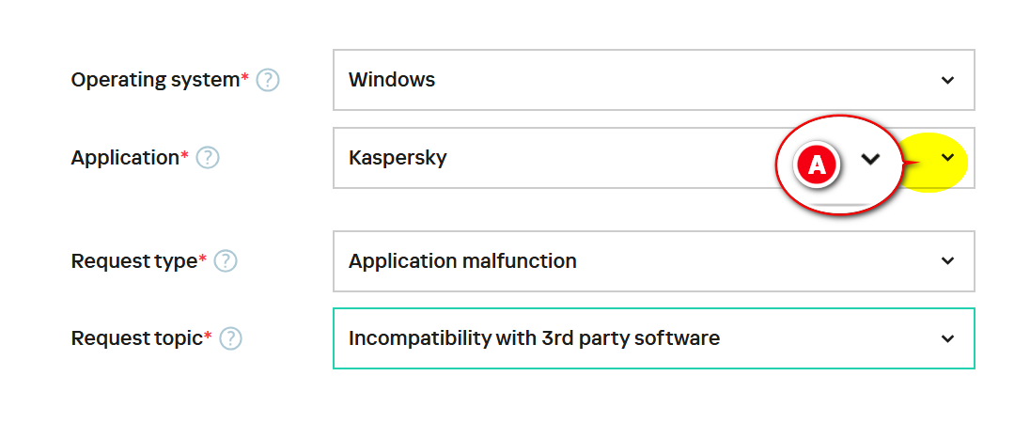
Task: Click the red asterisk after Request topic
Action: pos(208,336)
